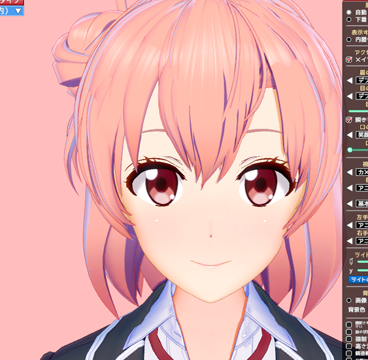The image size is (368, 360).
Task: Click previous arrow for eye pattern 目
Action: click(x=350, y=96)
